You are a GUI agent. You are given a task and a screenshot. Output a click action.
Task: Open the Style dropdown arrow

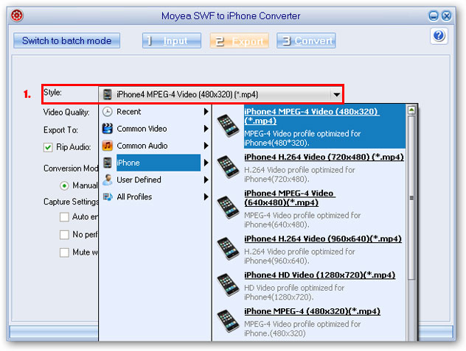coord(336,95)
